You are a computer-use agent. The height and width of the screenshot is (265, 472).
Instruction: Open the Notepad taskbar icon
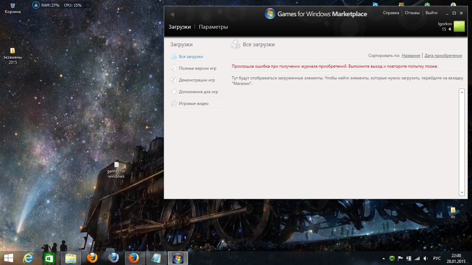pyautogui.click(x=157, y=258)
